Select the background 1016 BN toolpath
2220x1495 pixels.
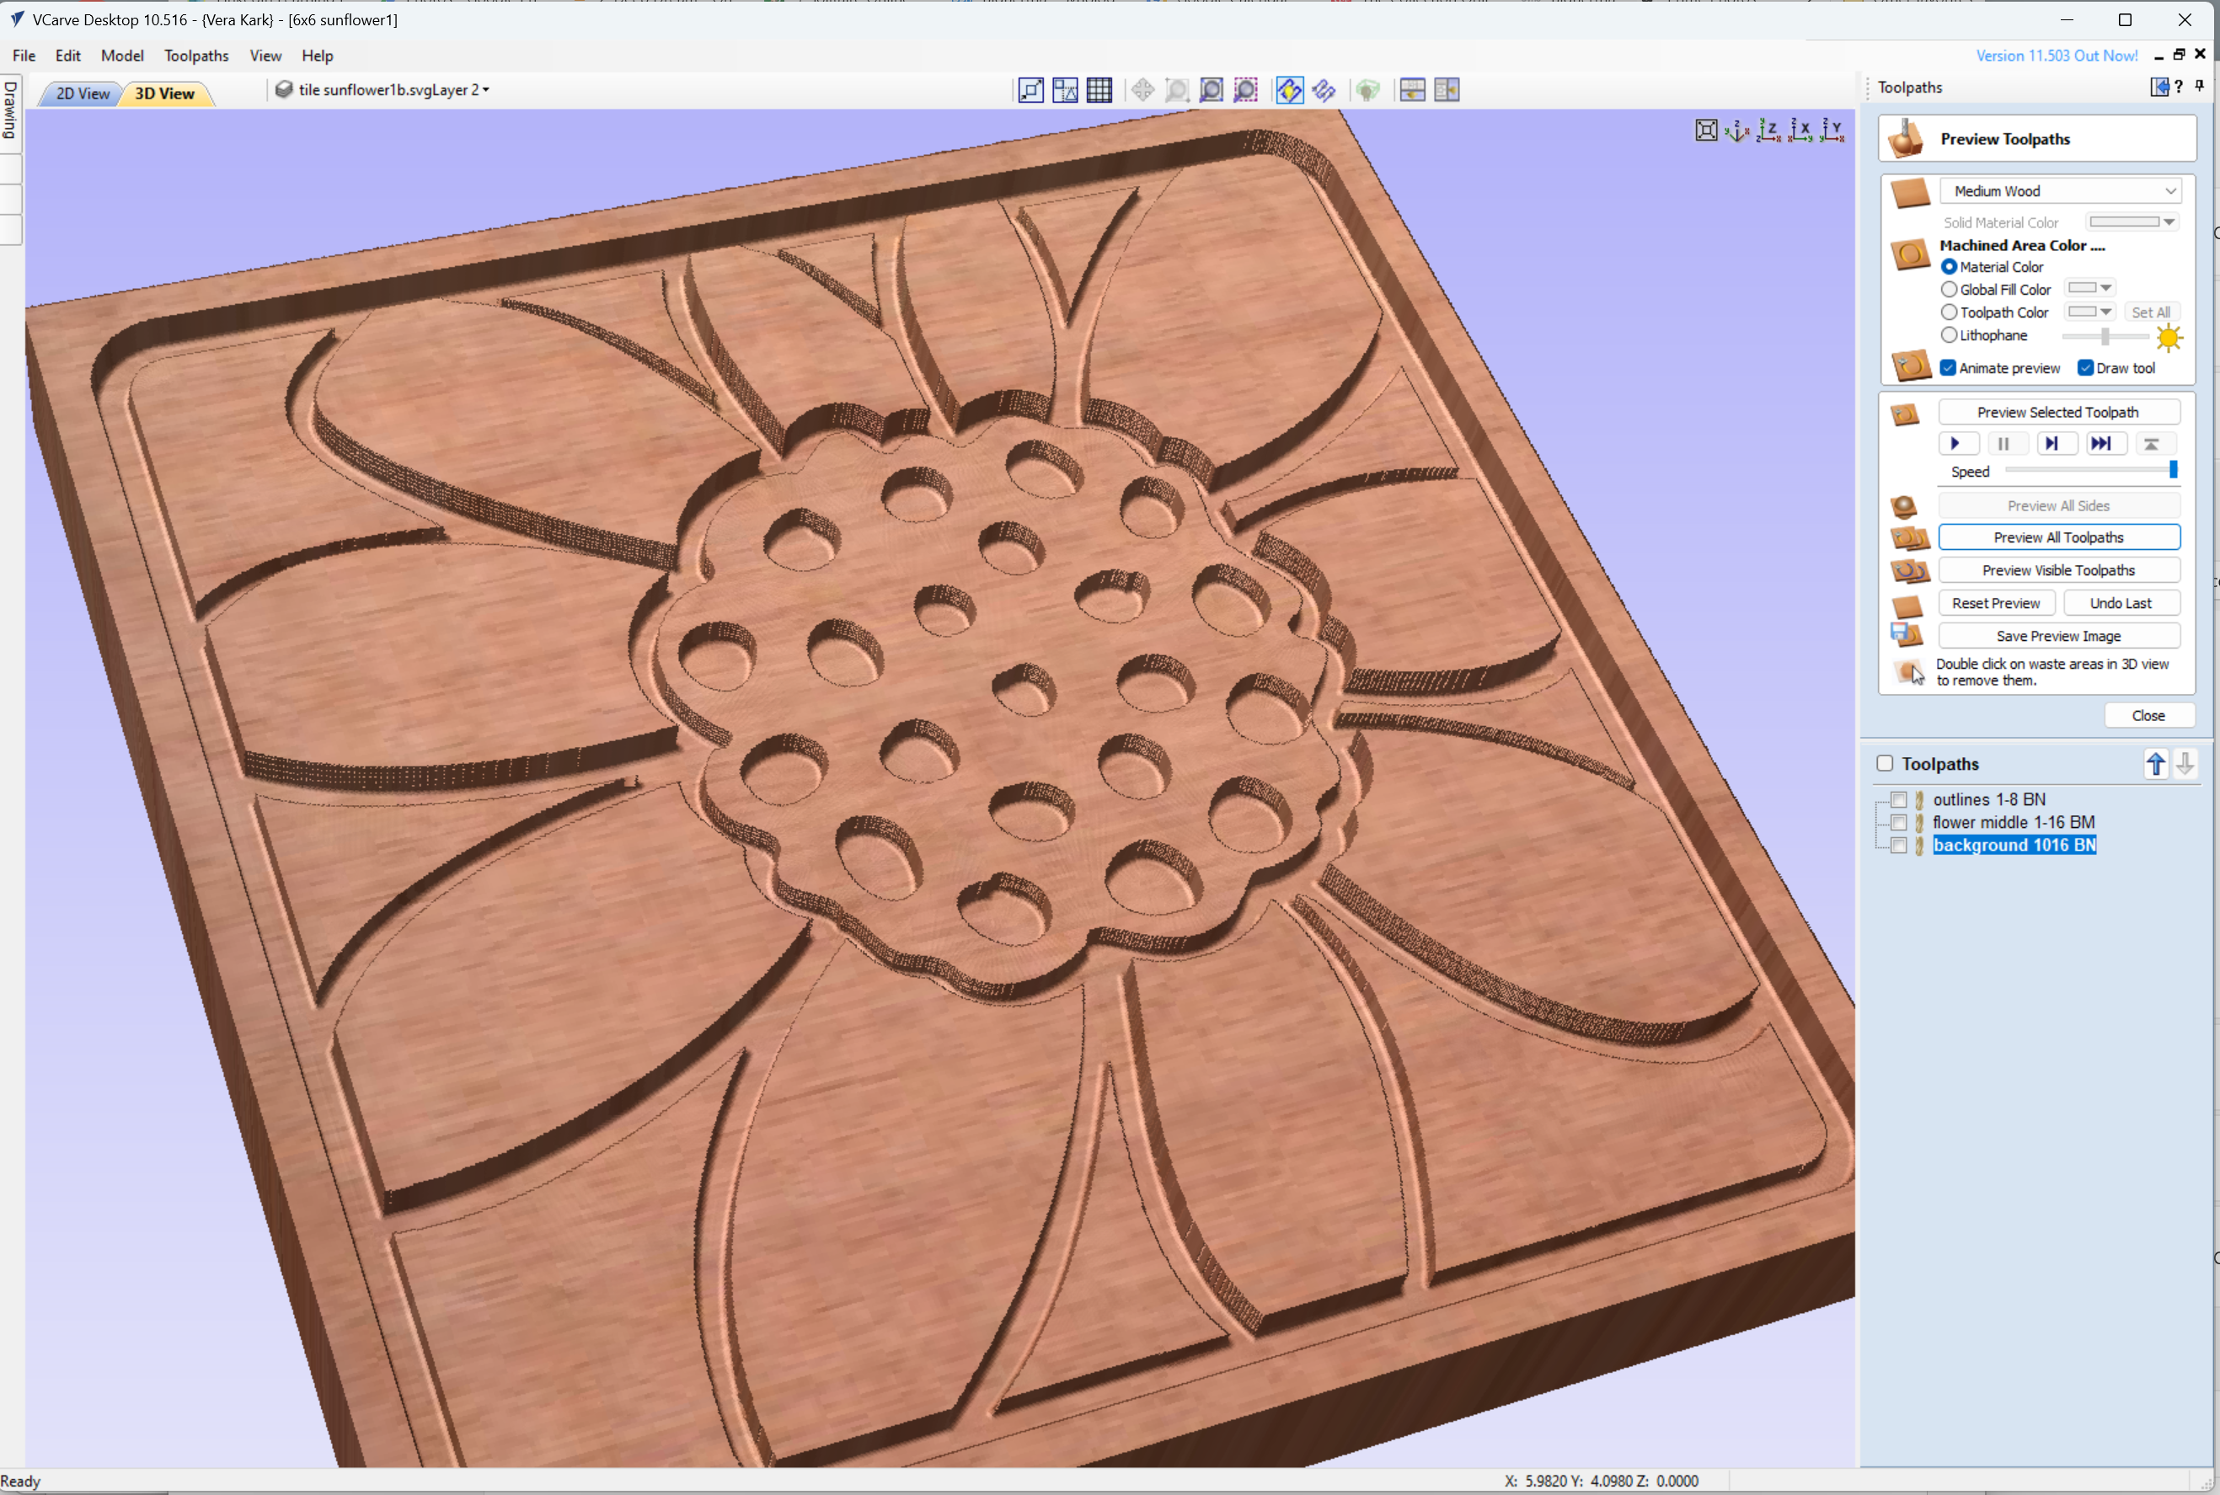[x=2014, y=846]
